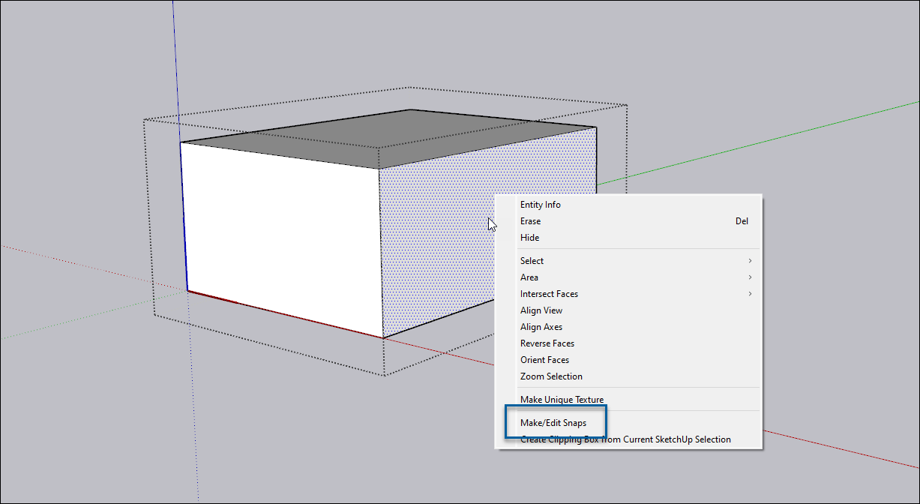Click Align Axes menu entry

pyautogui.click(x=628, y=327)
